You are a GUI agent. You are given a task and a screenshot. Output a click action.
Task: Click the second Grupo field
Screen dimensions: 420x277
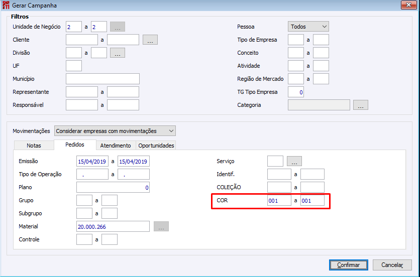click(110, 200)
